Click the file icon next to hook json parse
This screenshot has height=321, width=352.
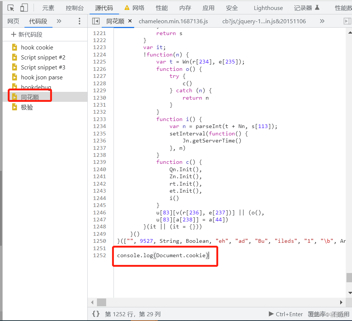point(15,77)
